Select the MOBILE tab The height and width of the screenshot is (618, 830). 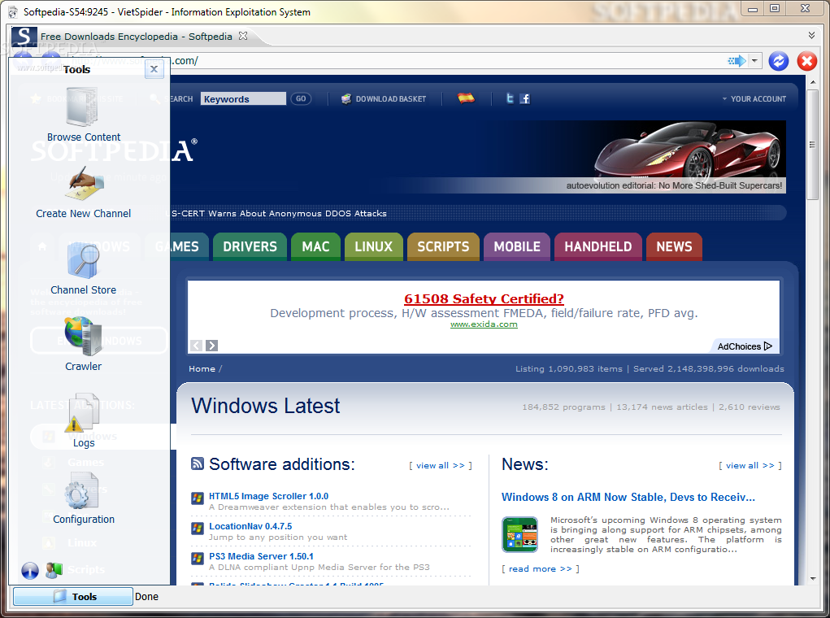[517, 246]
